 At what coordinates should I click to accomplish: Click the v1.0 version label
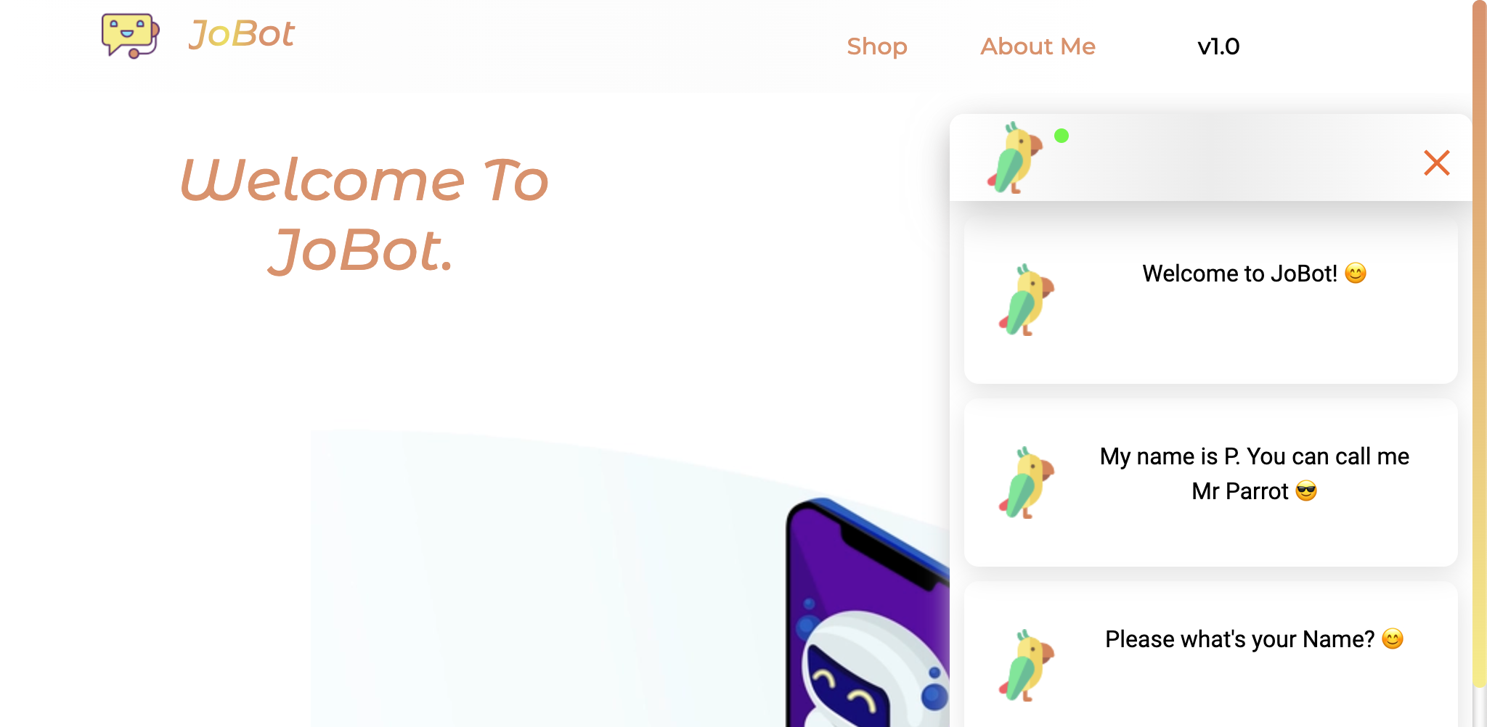point(1218,46)
